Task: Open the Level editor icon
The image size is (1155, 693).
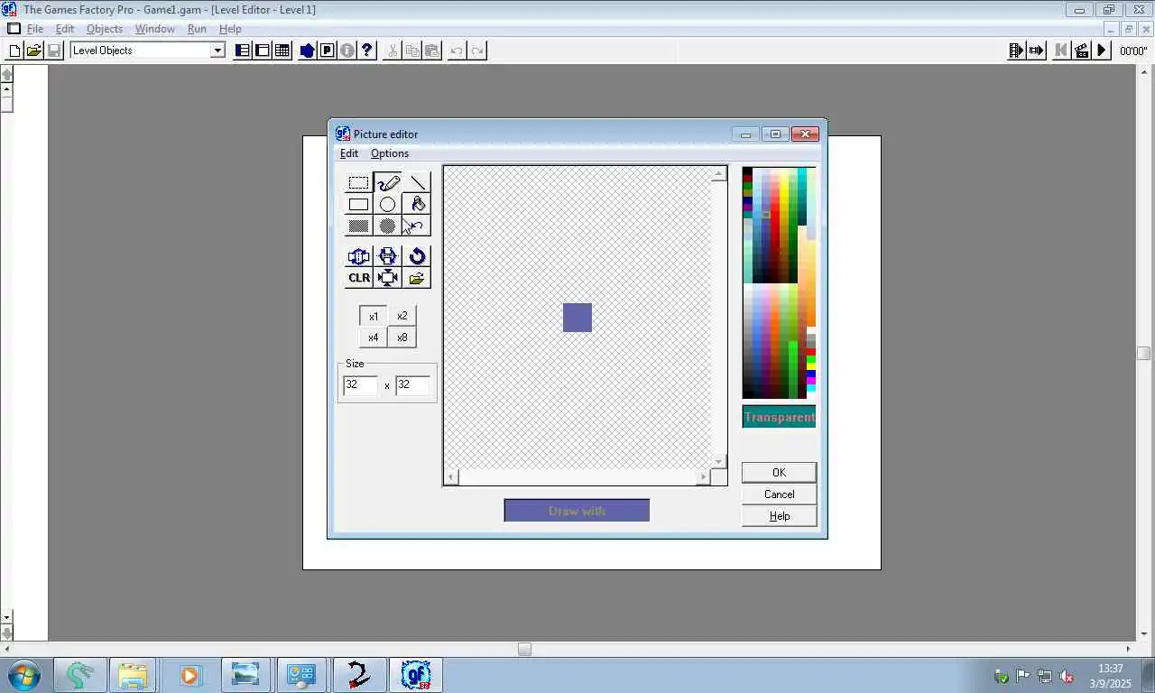Action: coord(263,51)
